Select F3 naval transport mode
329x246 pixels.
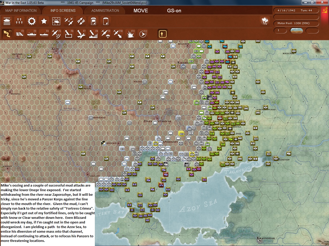point(32,34)
